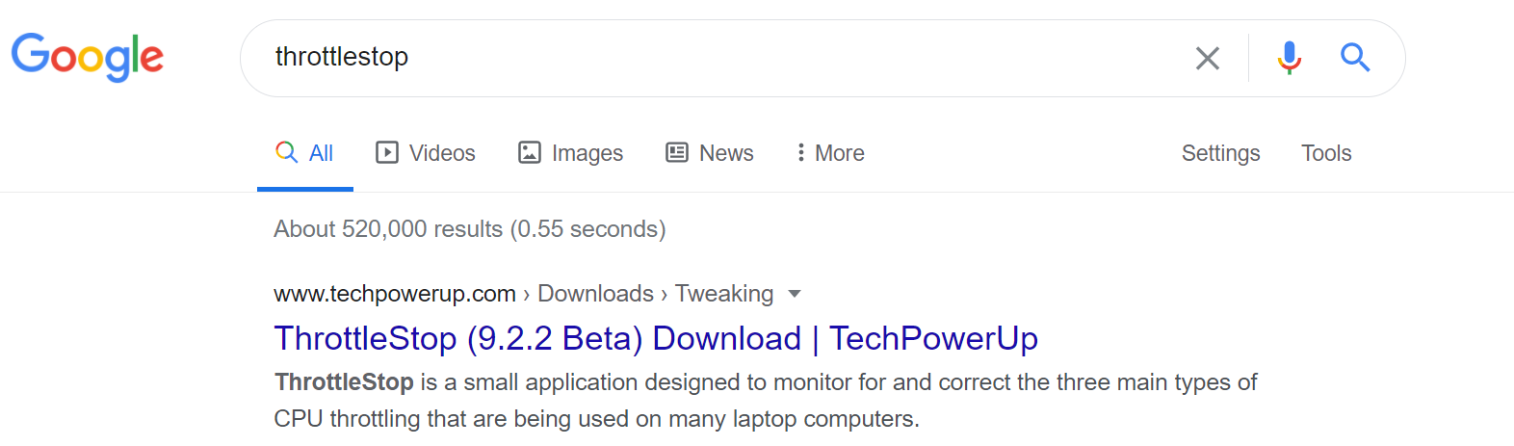Click the Images picture icon
This screenshot has width=1514, height=446.
coord(530,152)
